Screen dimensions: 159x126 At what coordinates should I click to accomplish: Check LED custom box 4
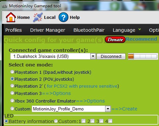click(x=110, y=121)
